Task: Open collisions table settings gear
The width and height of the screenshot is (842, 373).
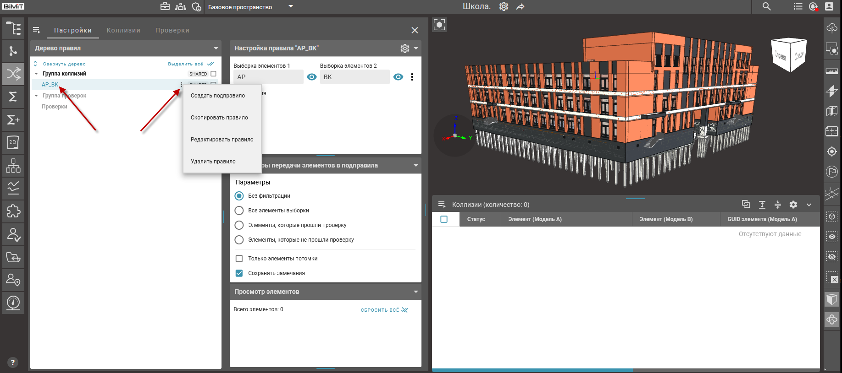Action: click(x=793, y=205)
